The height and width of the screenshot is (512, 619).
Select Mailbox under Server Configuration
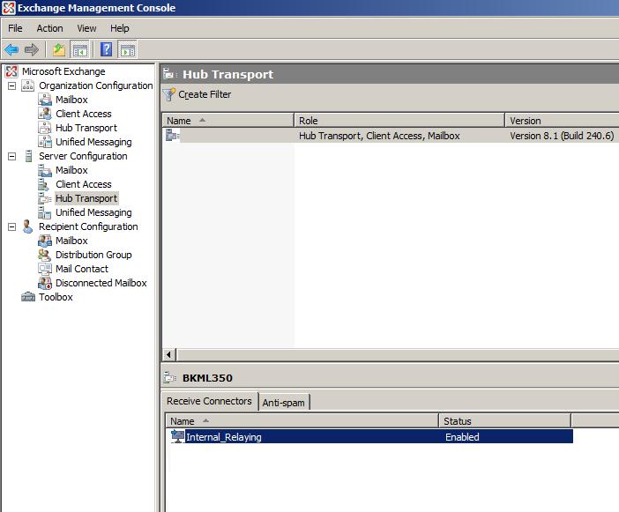click(71, 170)
